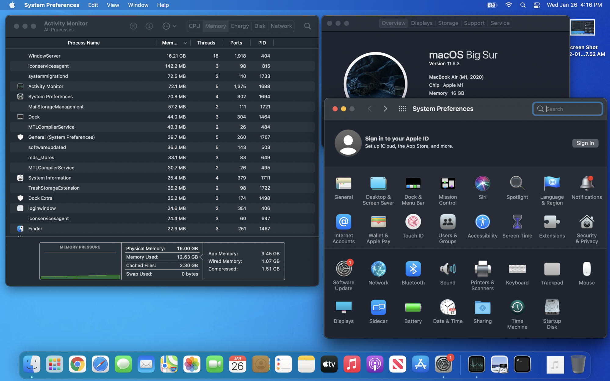Open the Window menu
The width and height of the screenshot is (610, 381).
click(138, 5)
